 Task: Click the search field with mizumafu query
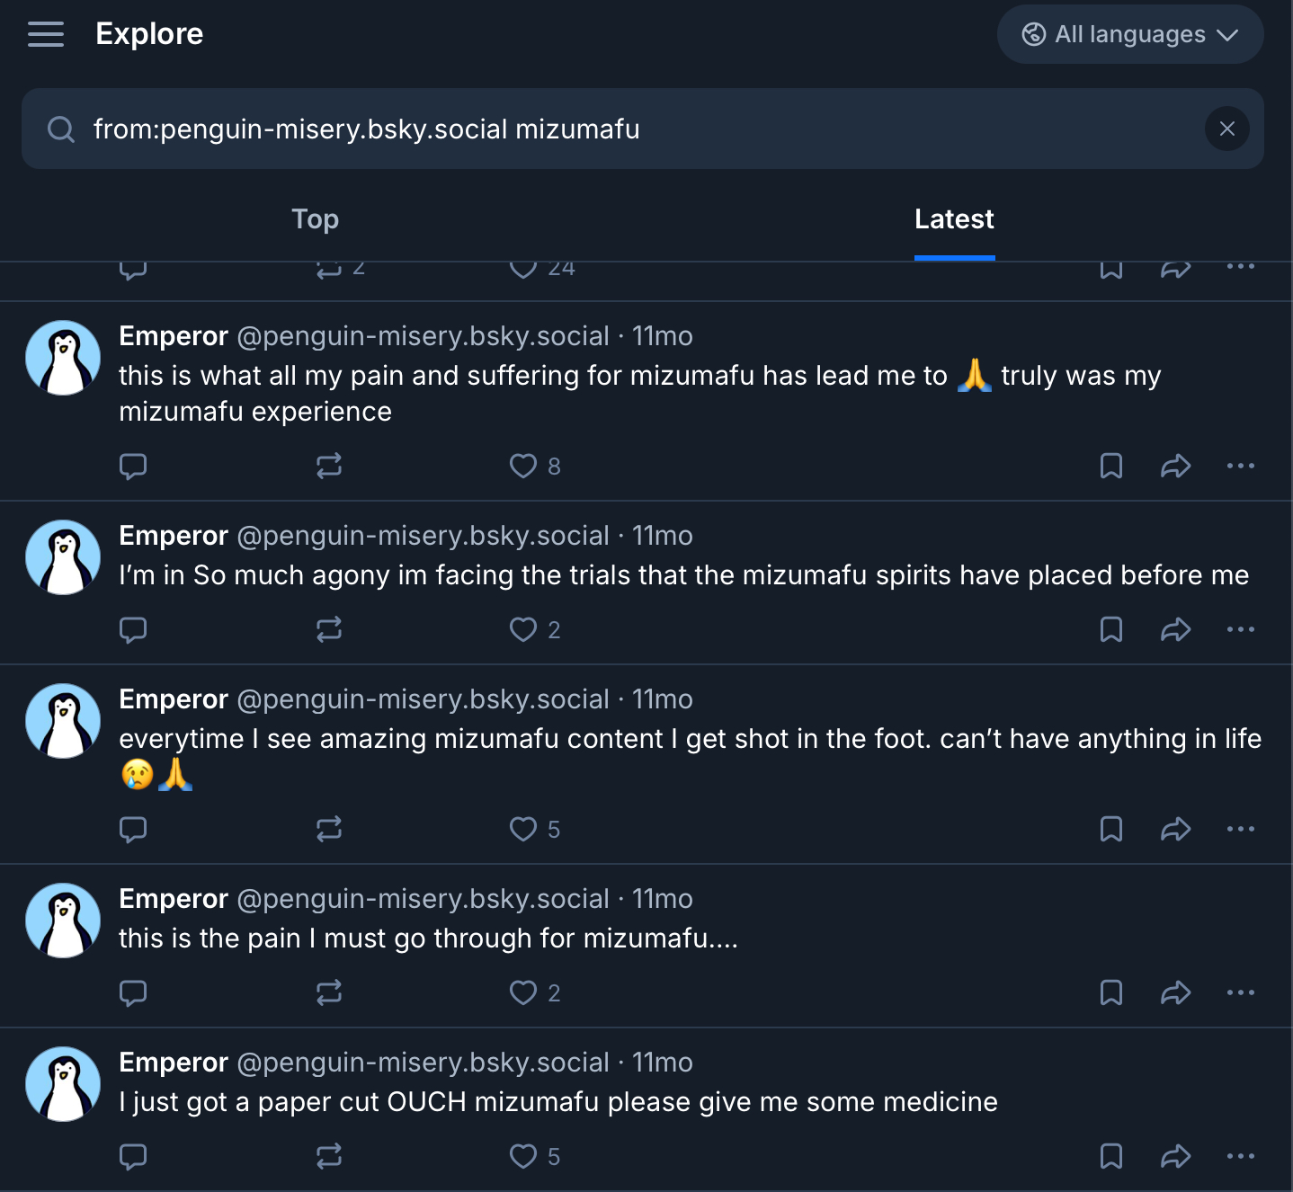click(629, 129)
